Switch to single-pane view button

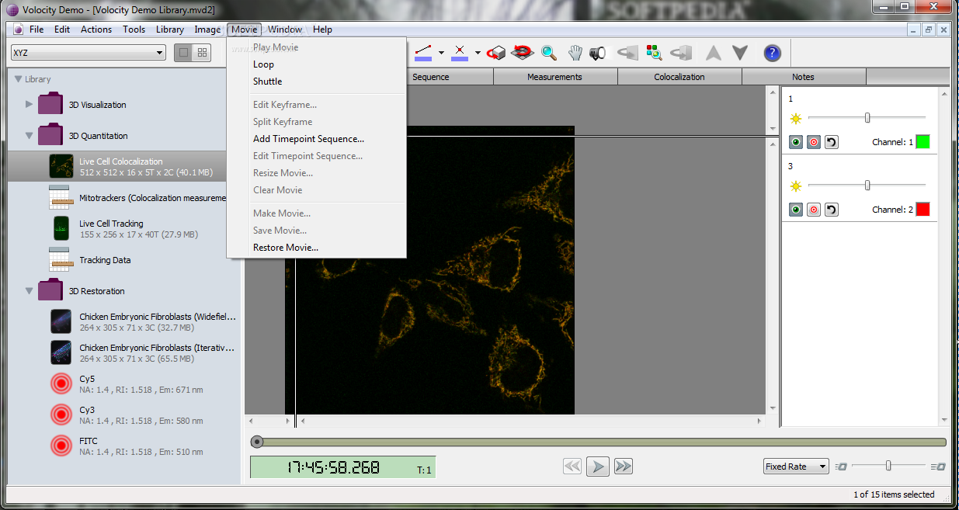pos(183,53)
